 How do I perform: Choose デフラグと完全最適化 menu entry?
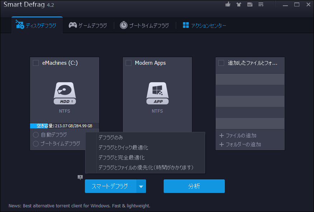point(145,158)
